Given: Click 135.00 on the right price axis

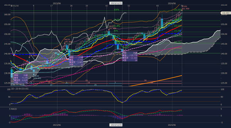Looking at the screenshot, I should click(x=224, y=64).
